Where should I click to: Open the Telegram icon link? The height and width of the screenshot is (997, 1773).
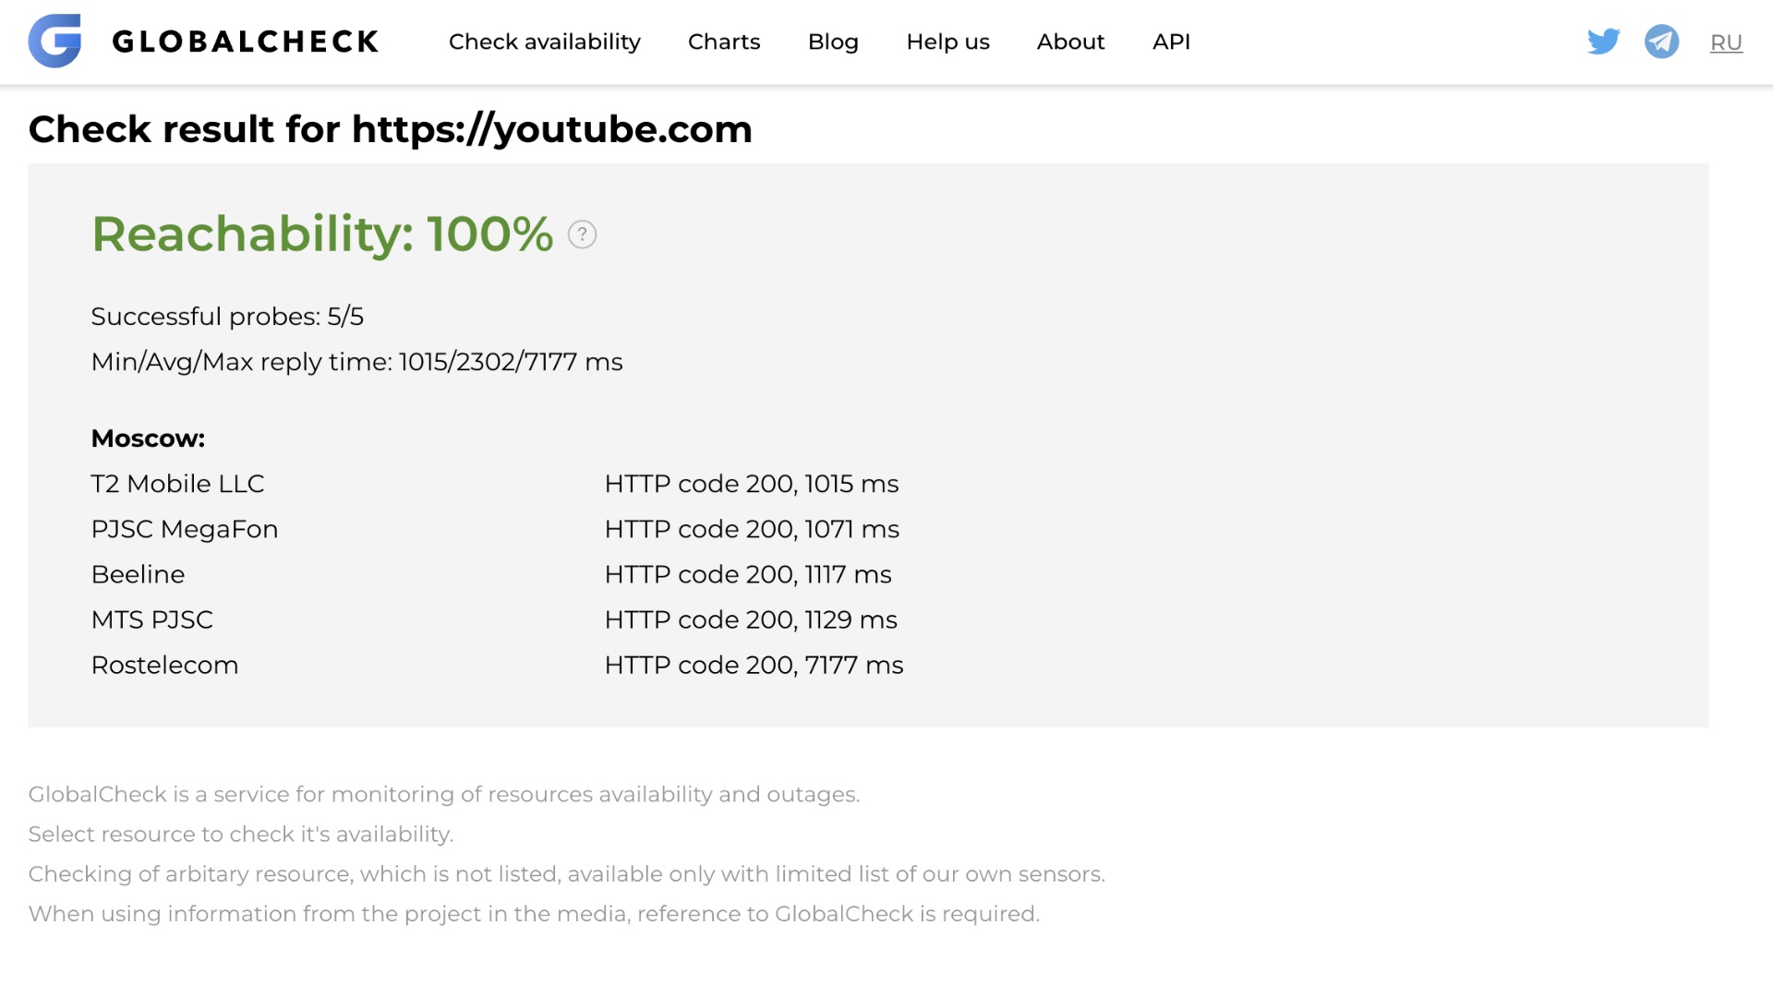pos(1661,42)
